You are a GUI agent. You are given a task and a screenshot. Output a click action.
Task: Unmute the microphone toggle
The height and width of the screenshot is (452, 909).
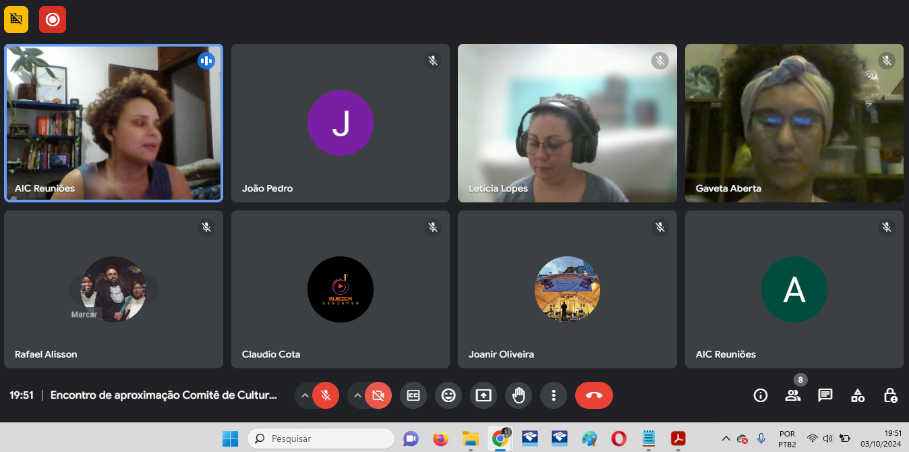[326, 395]
